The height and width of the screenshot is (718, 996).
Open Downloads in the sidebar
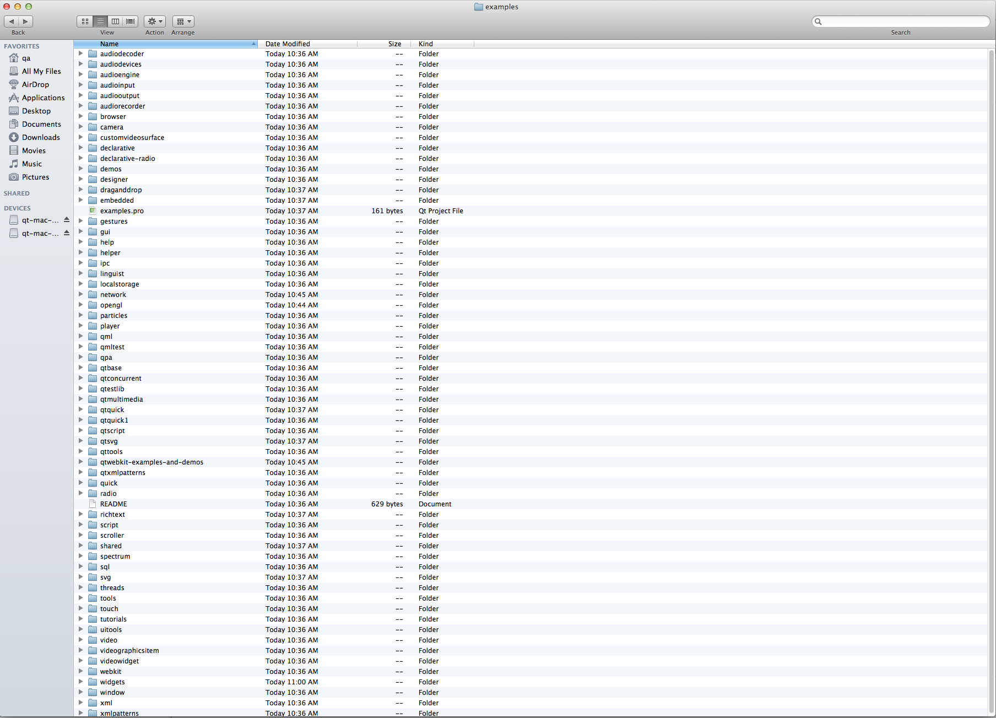point(41,137)
